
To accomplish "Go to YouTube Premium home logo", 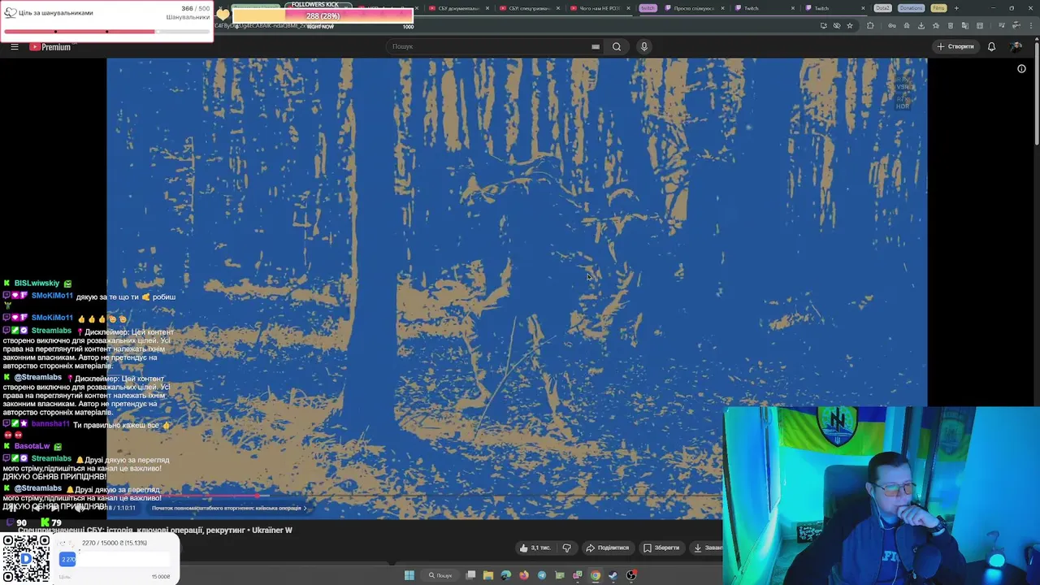I will point(50,47).
